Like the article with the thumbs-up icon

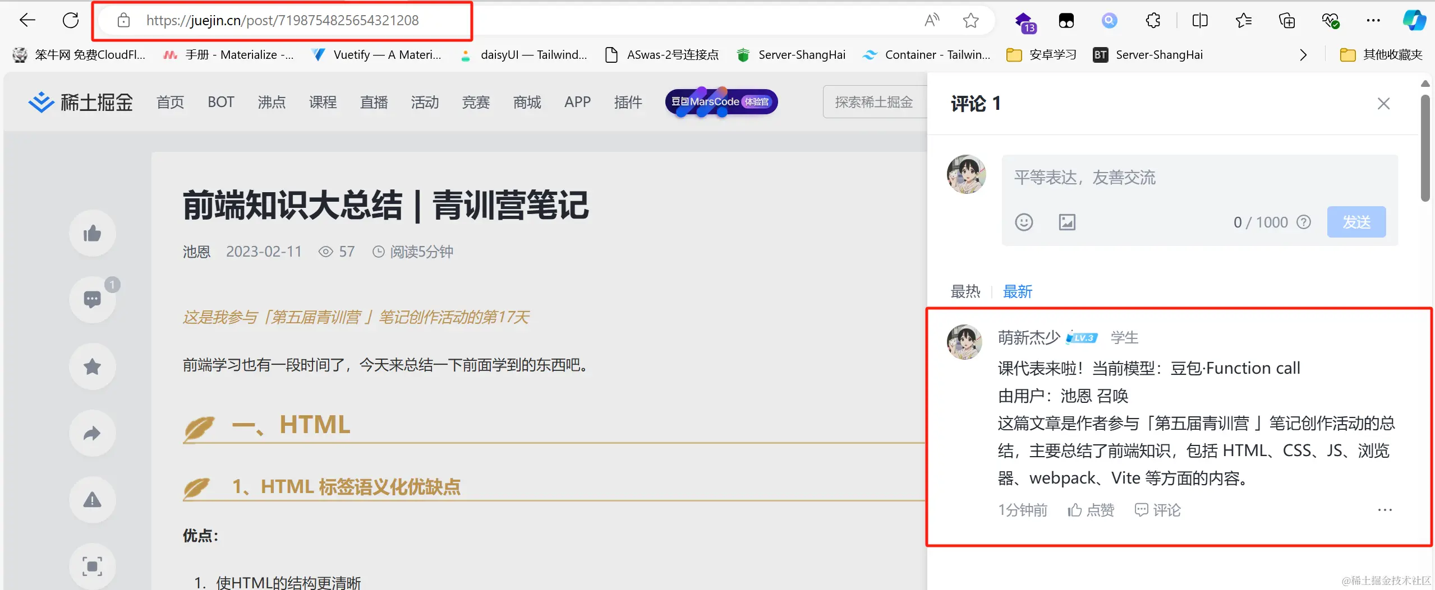point(93,233)
